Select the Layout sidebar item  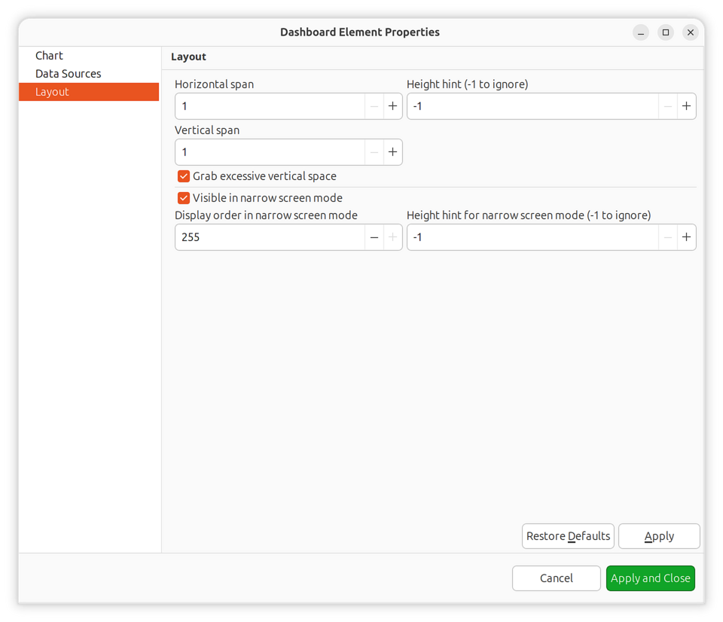[x=53, y=92]
